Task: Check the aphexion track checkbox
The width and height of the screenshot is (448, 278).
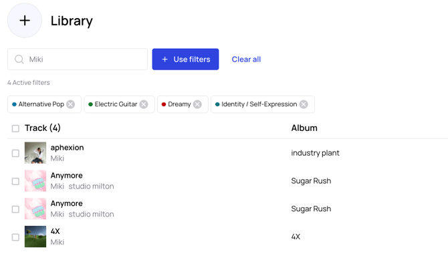Action: coord(15,153)
